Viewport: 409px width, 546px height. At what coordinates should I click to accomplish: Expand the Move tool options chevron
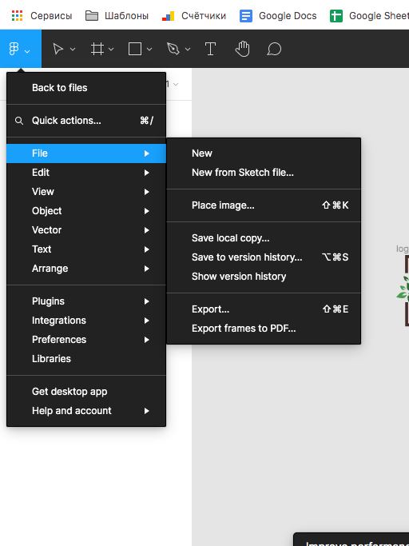[73, 49]
